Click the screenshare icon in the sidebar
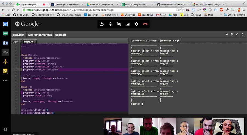Viewport: 247px width, 135px height. (x=5, y=33)
